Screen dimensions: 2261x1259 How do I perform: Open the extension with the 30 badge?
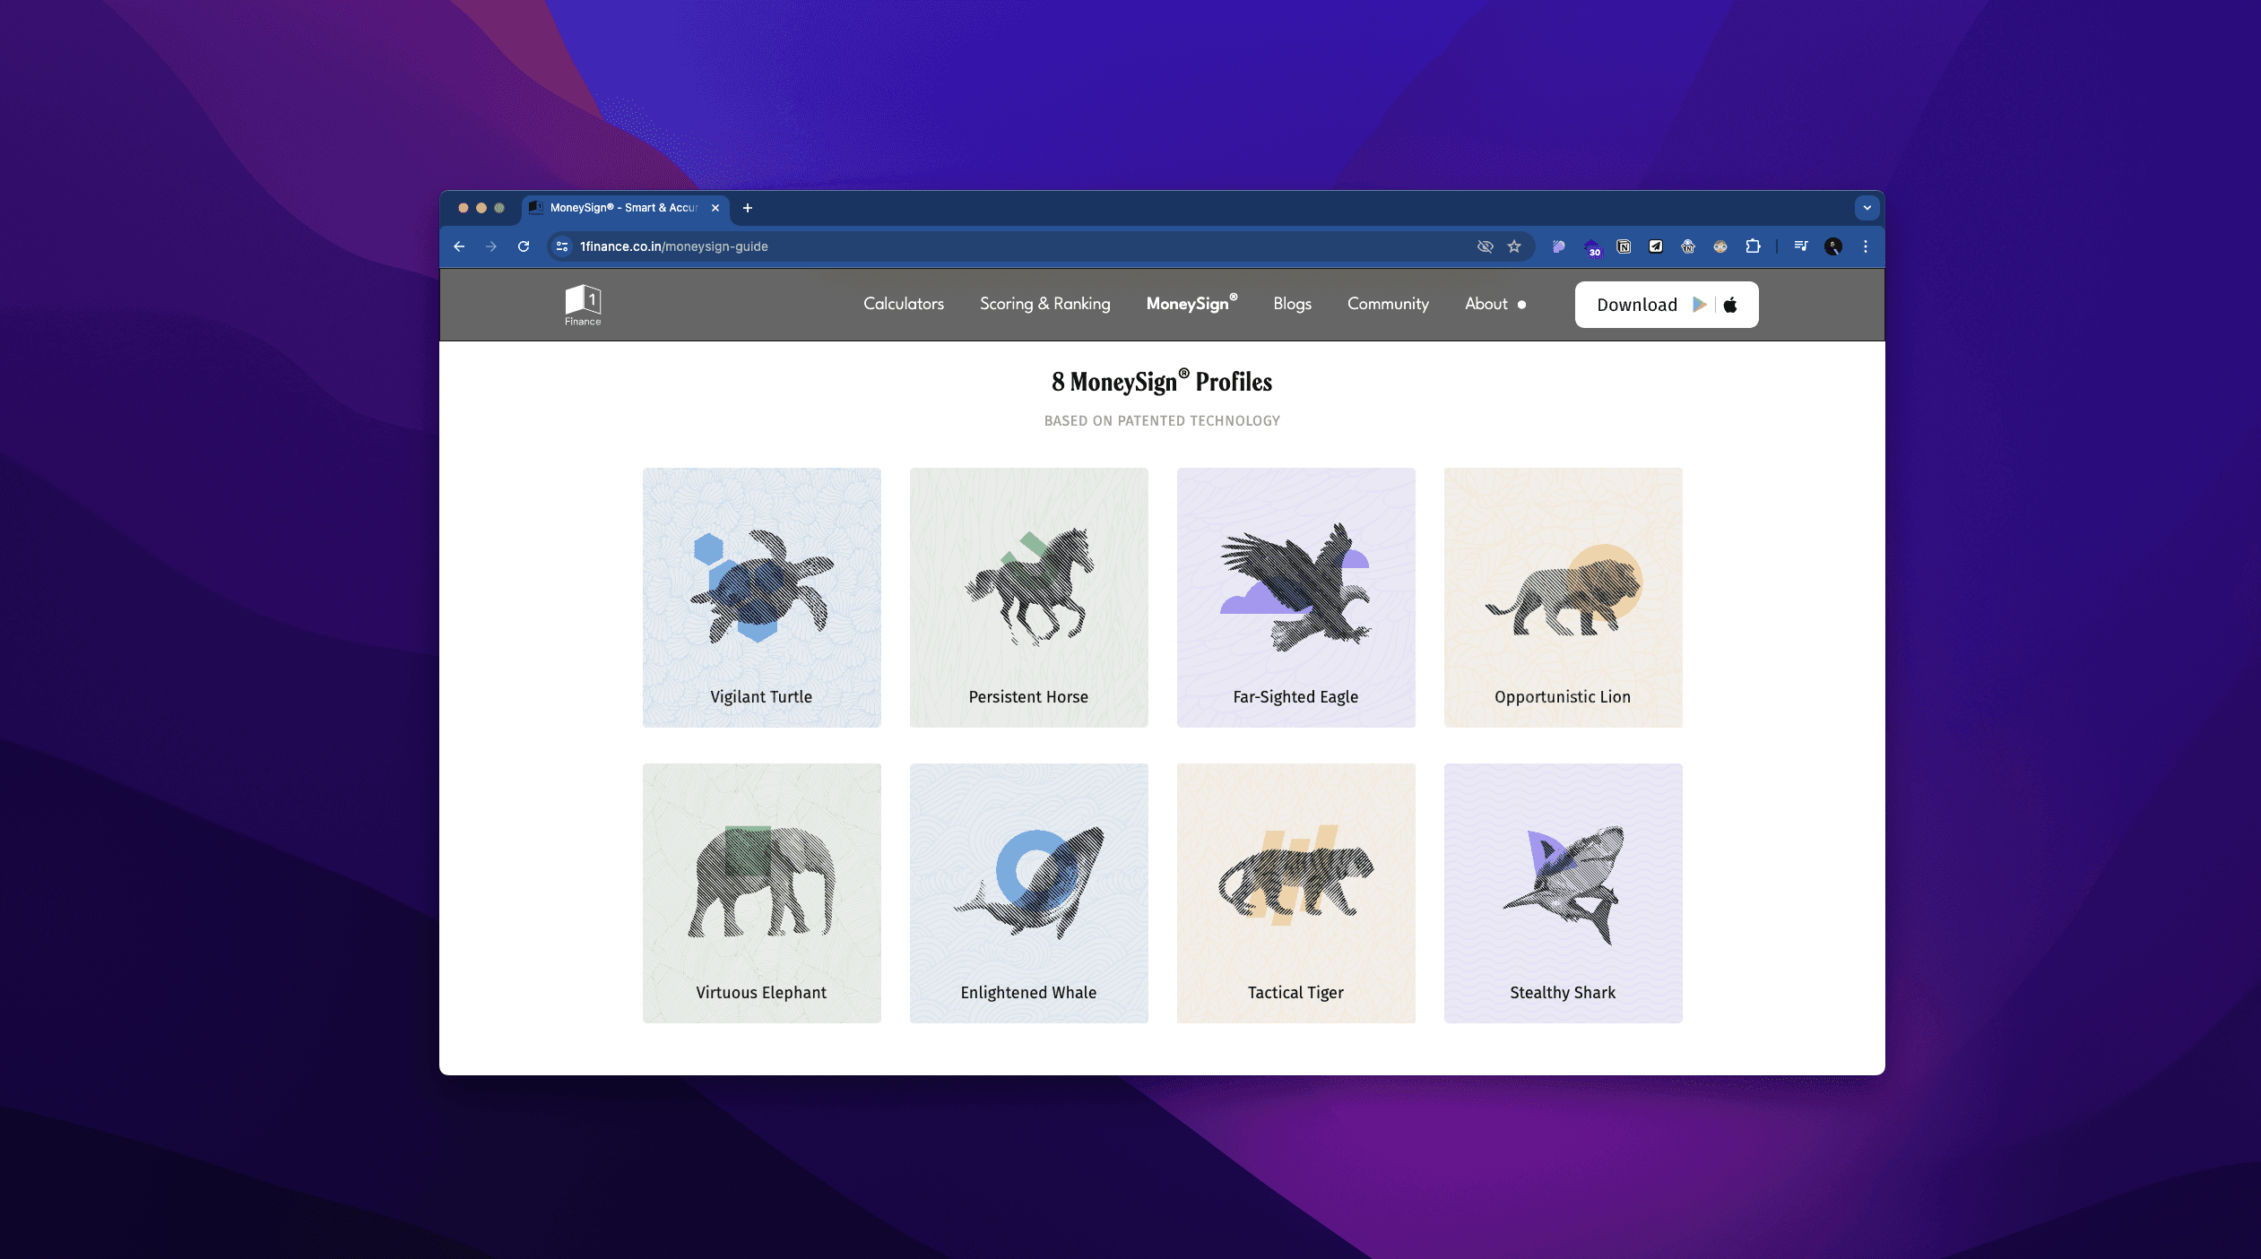(x=1592, y=247)
